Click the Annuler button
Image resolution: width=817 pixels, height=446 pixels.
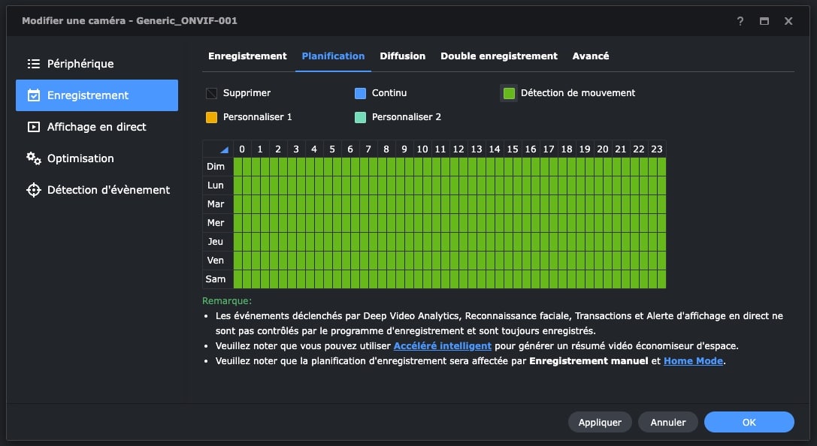pyautogui.click(x=668, y=422)
